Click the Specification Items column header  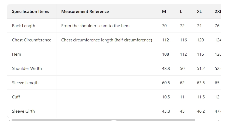coord(30,12)
